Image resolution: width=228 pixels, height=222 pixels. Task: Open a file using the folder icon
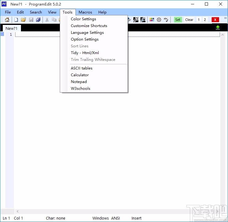coord(23,20)
